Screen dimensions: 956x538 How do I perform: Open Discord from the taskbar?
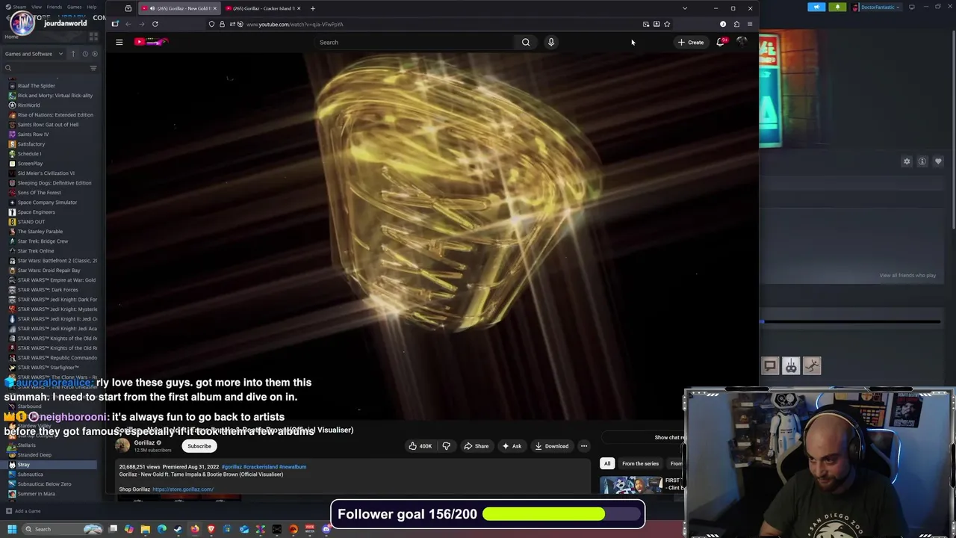pyautogui.click(x=326, y=529)
